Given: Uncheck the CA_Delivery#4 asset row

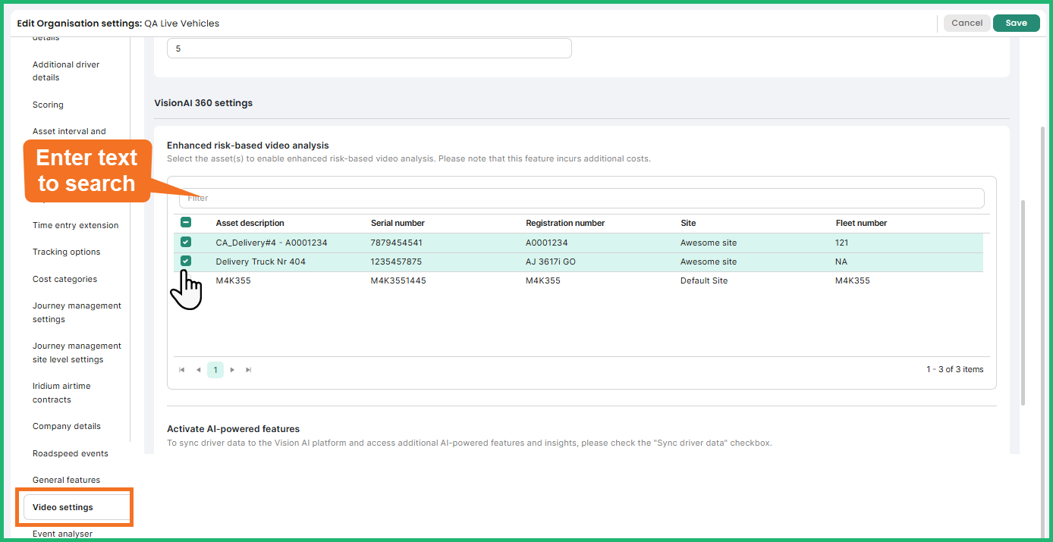Looking at the screenshot, I should pyautogui.click(x=186, y=242).
